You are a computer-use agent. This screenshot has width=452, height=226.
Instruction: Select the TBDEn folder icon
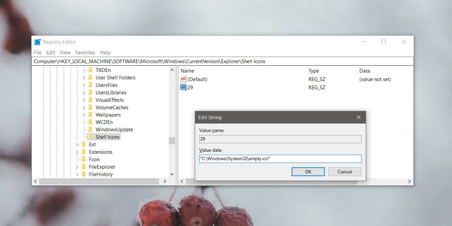[90, 70]
